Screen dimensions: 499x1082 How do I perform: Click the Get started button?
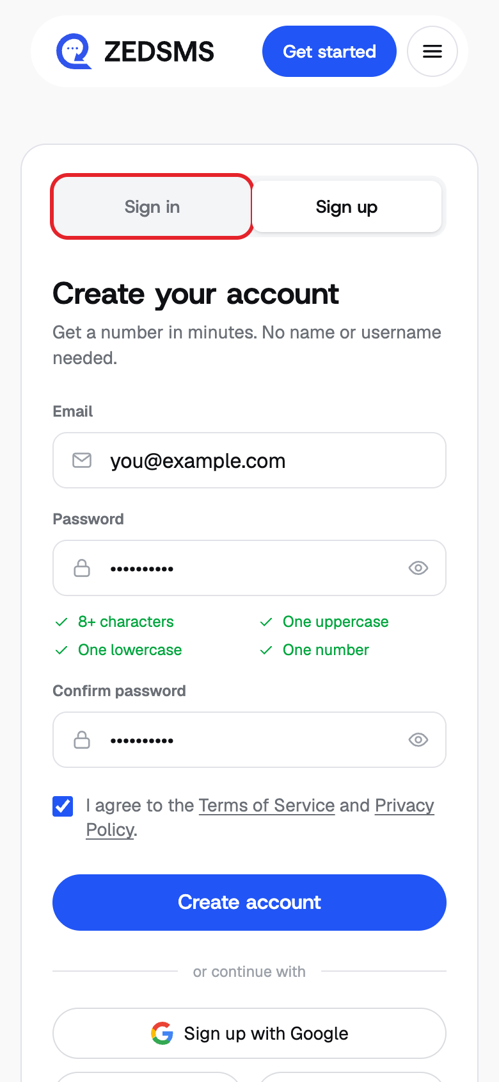pos(329,51)
